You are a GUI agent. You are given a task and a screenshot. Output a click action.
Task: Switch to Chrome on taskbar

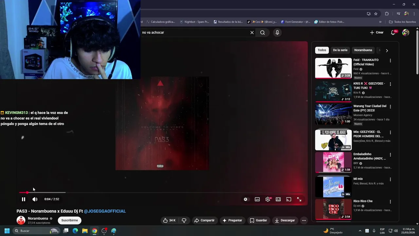coord(94,231)
